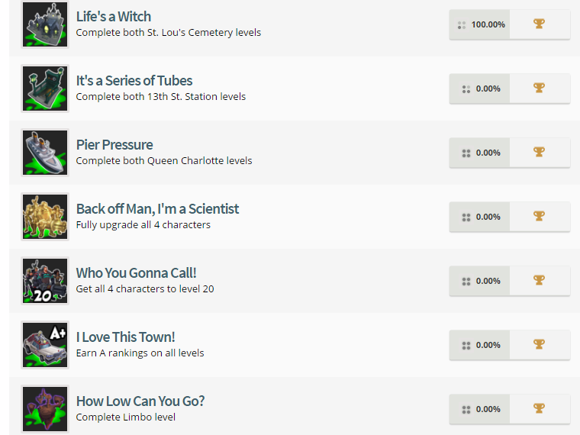Open the Pier Pressure achievement title
Screen dimensions: 580x435
point(114,145)
